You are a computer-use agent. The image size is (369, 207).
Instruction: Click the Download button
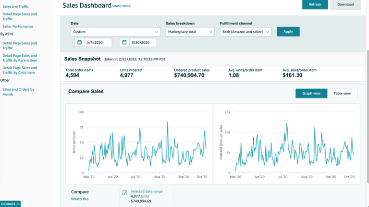(345, 4)
